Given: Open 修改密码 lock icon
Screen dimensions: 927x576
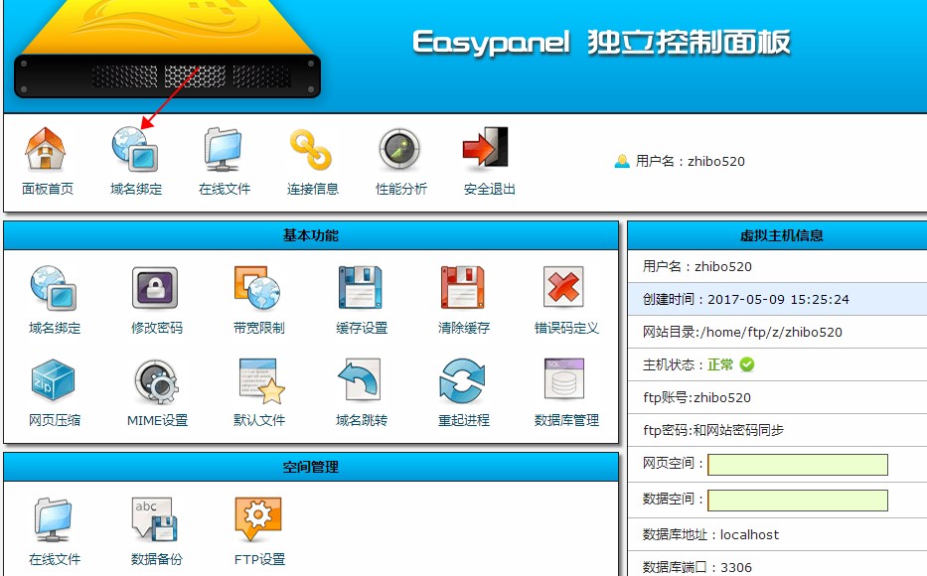Looking at the screenshot, I should point(156,289).
